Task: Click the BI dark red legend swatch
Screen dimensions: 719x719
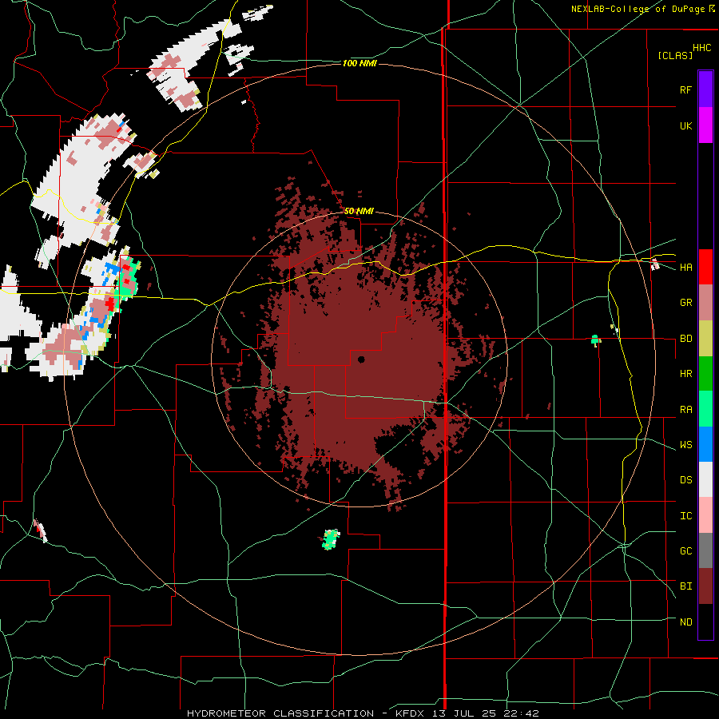Action: pos(705,586)
